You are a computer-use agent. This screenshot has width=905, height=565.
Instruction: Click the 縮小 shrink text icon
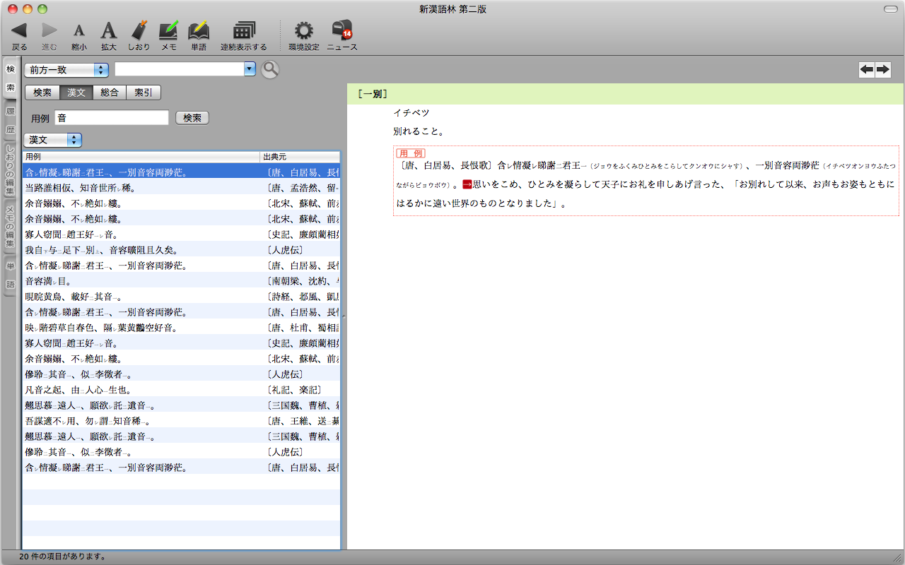[79, 31]
